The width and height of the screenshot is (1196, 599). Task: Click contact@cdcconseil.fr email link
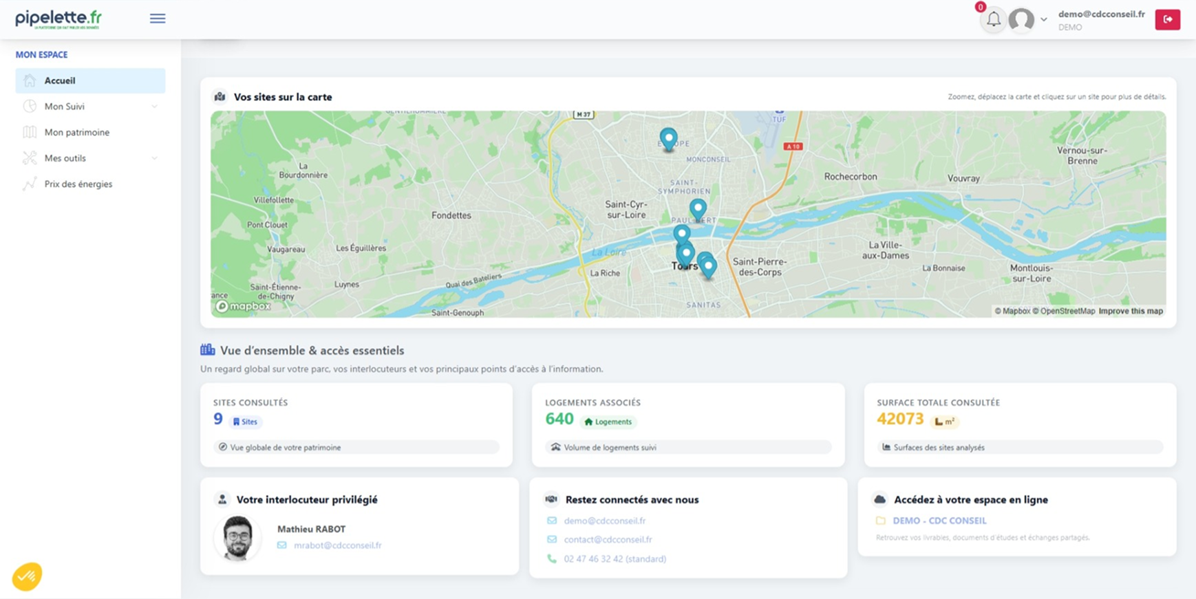click(608, 540)
